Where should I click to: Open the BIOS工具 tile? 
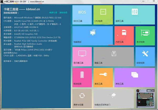82,15
